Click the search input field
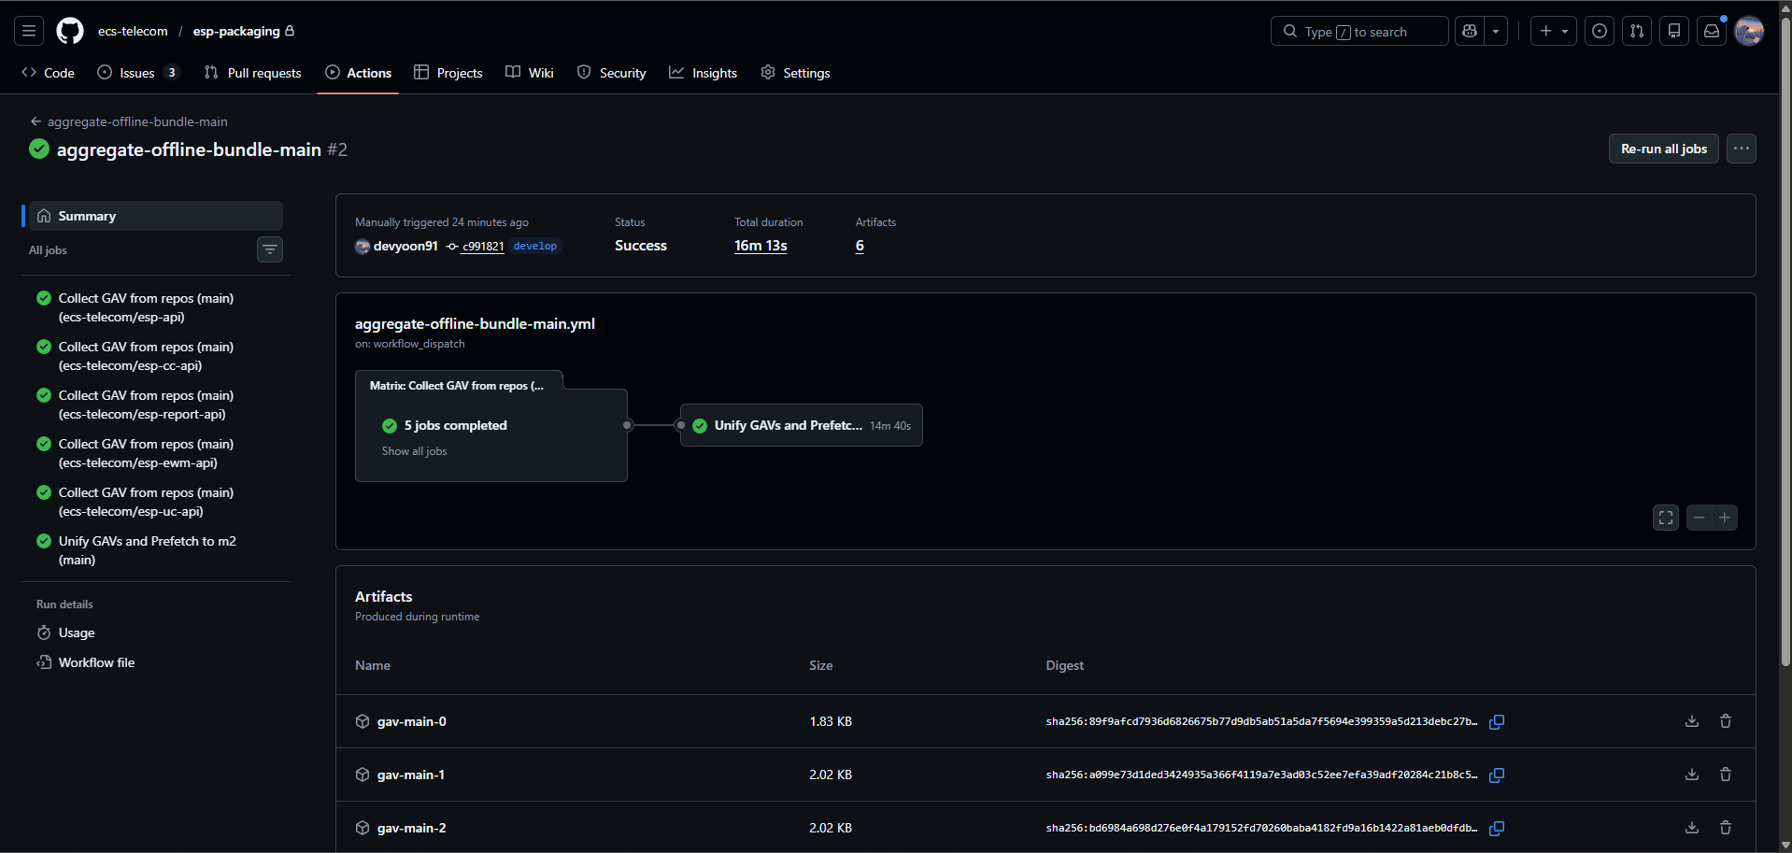 1359,31
